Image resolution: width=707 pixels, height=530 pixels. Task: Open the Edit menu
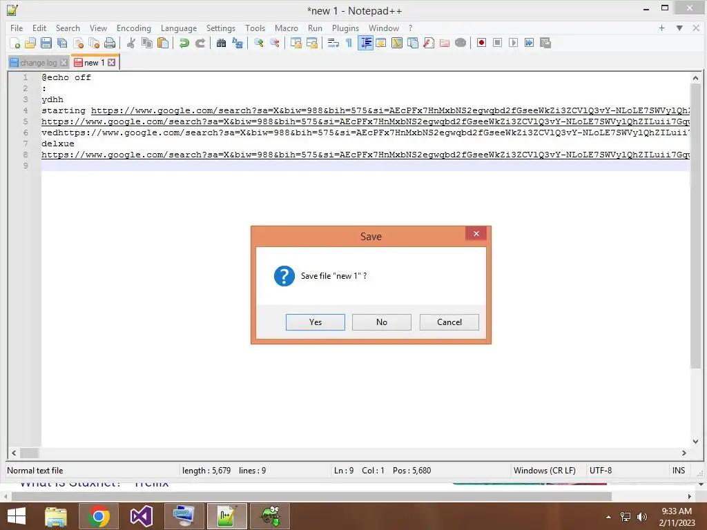(x=39, y=28)
